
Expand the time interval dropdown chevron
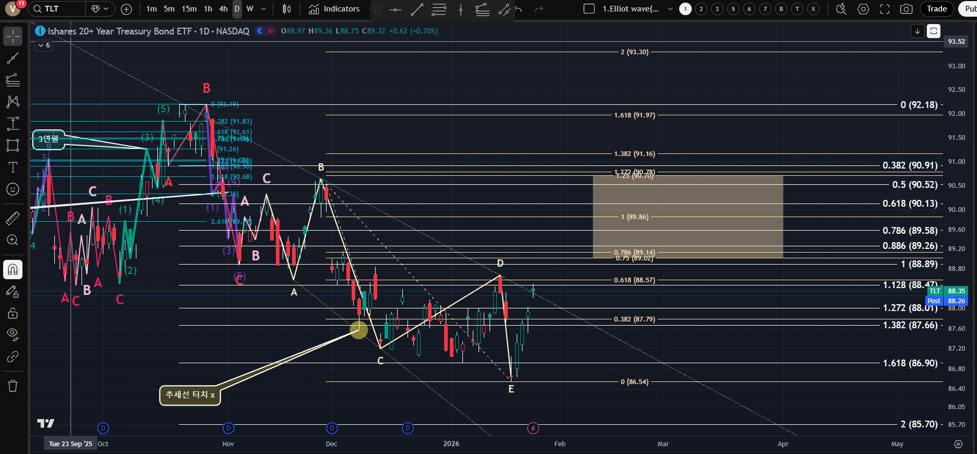263,9
